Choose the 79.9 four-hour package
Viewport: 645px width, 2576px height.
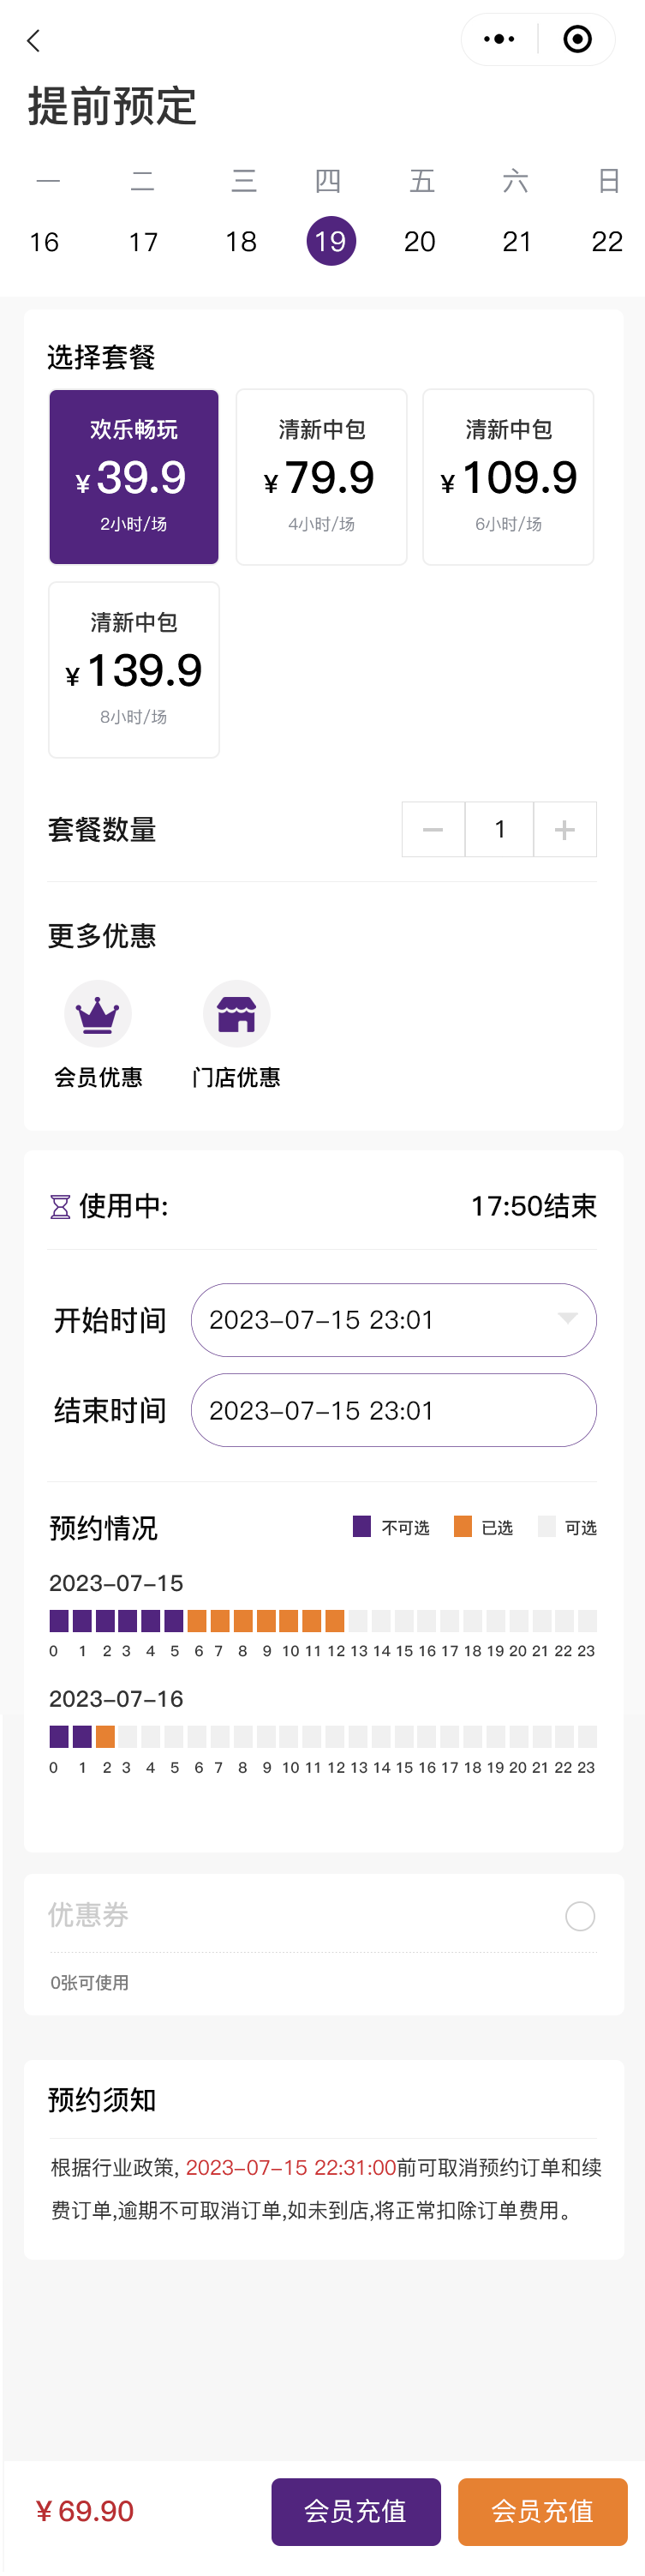321,477
